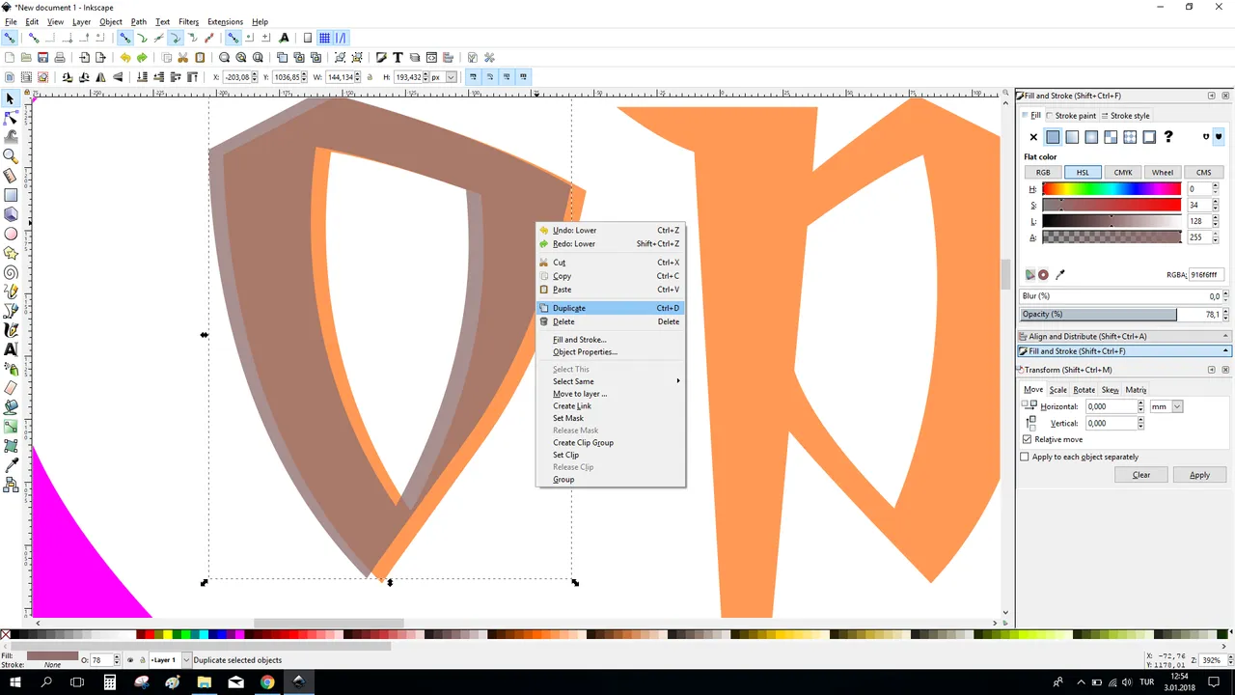Toggle scale stroke width with object
The width and height of the screenshot is (1235, 695).
click(x=474, y=77)
